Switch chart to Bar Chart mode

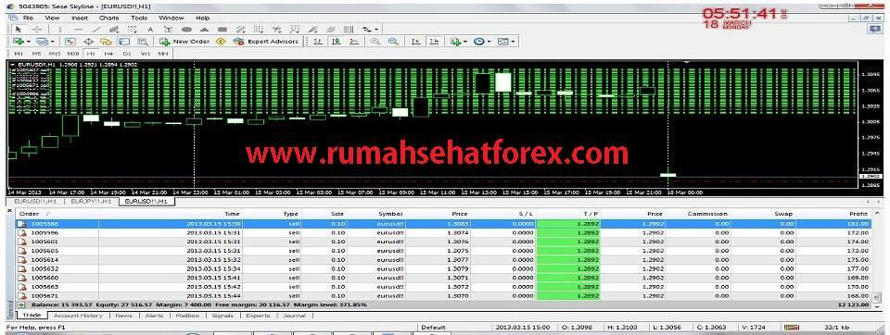point(318,42)
